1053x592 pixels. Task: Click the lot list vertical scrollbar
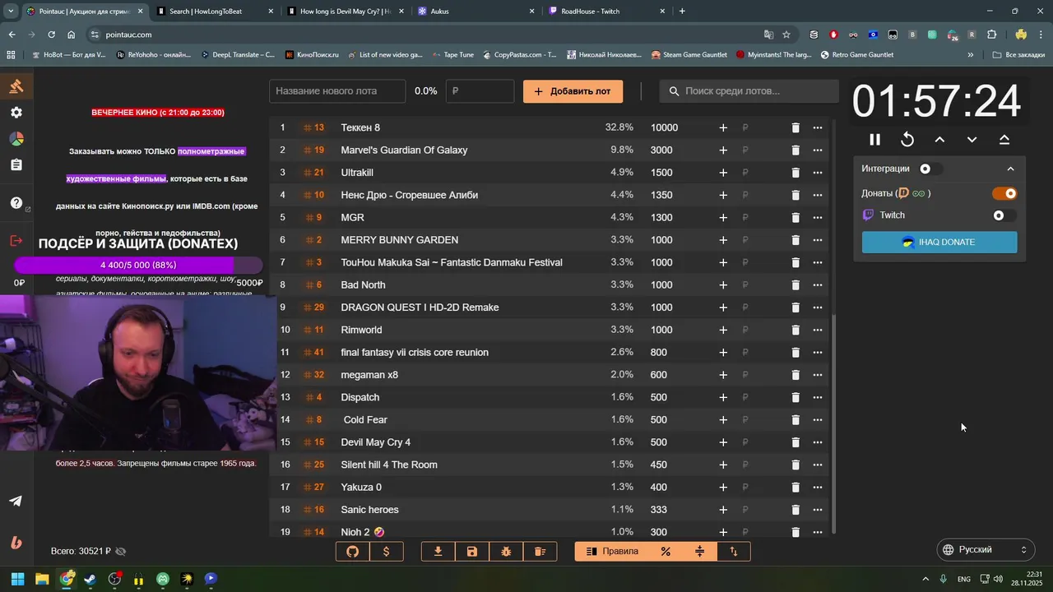click(834, 423)
